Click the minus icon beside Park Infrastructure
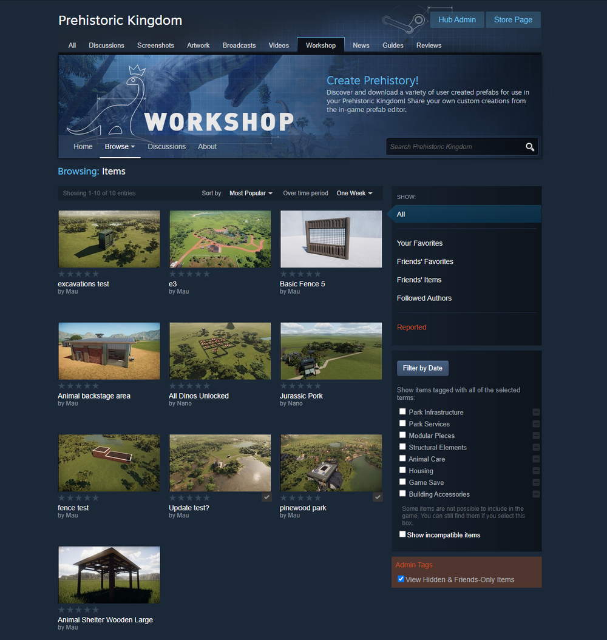This screenshot has height=640, width=607. 537,413
